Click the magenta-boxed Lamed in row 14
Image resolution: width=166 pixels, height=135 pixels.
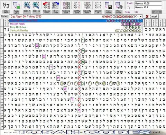(x=72, y=100)
